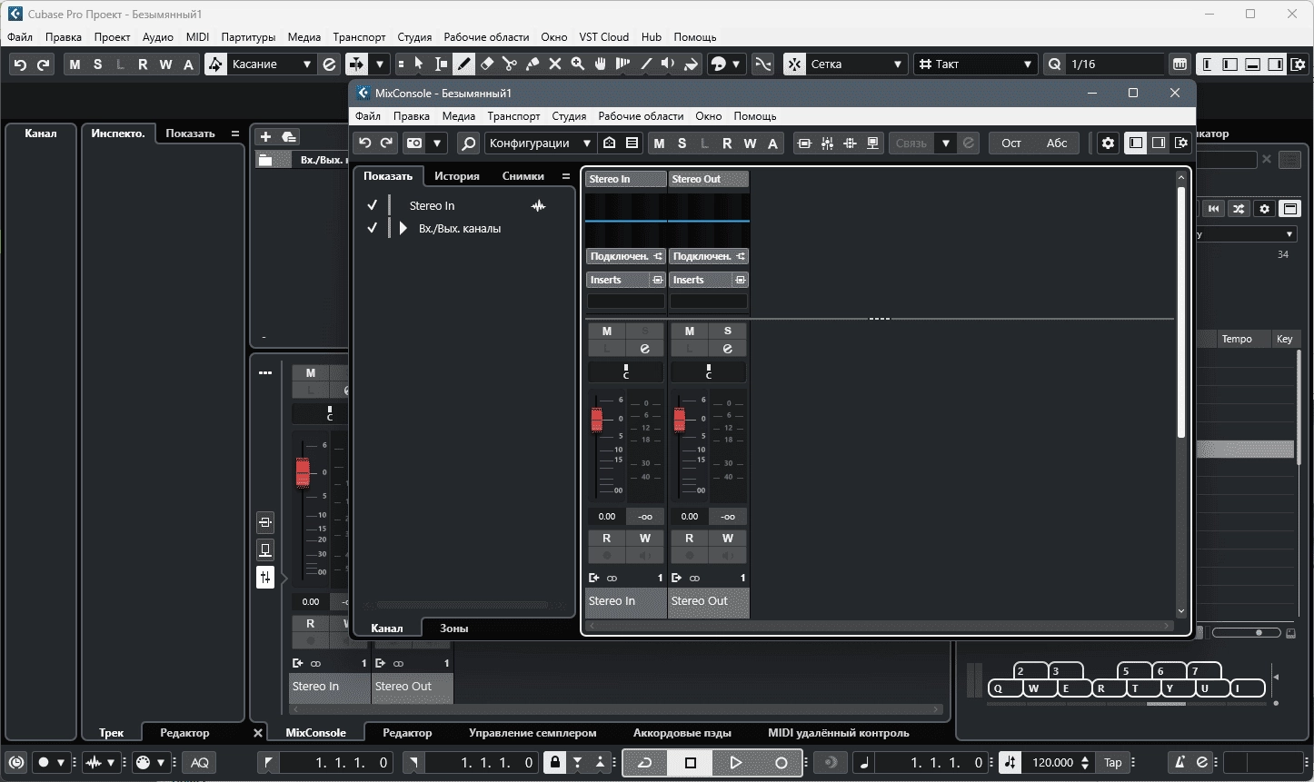This screenshot has height=782, width=1314.
Task: Select the Line tool
Action: [x=646, y=64]
